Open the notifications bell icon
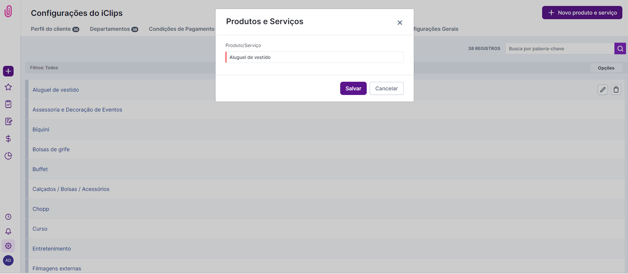Screen dimensions: 628x274 point(8,231)
